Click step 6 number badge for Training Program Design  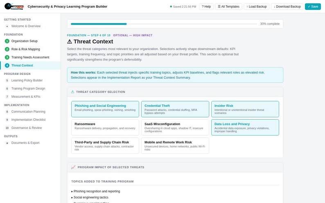pyautogui.click(x=7, y=88)
